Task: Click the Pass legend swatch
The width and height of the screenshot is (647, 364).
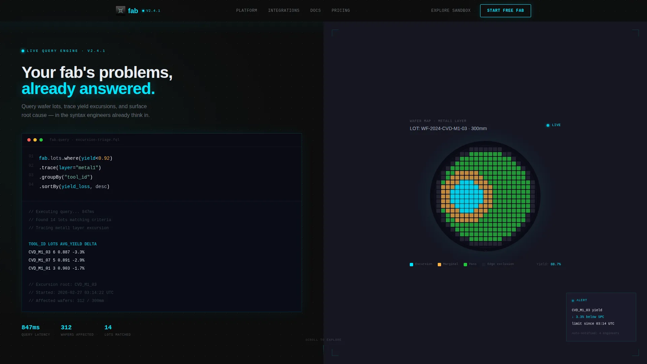Action: pyautogui.click(x=465, y=264)
